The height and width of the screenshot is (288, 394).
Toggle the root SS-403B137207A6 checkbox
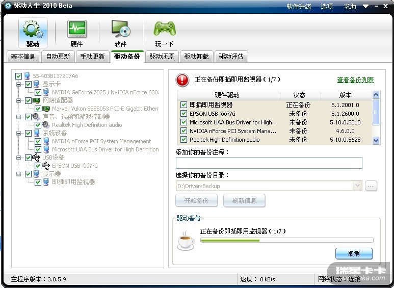coord(18,76)
